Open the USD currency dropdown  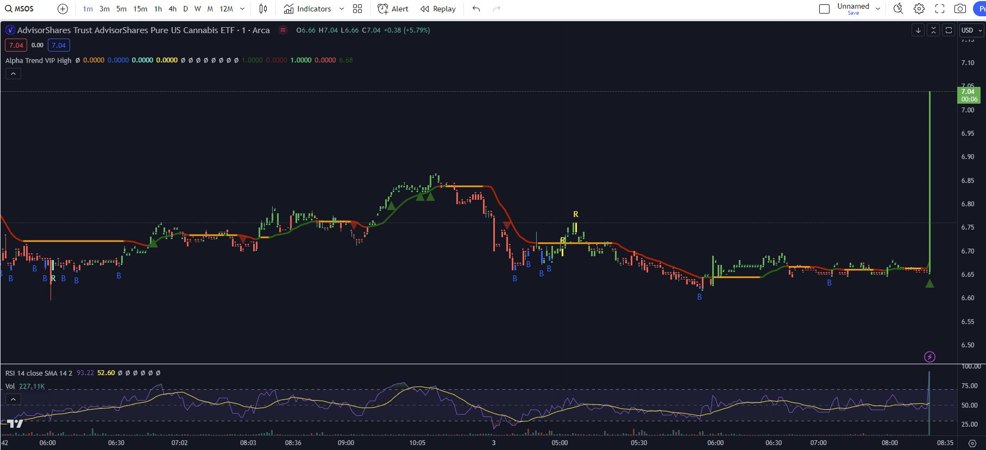[x=971, y=30]
